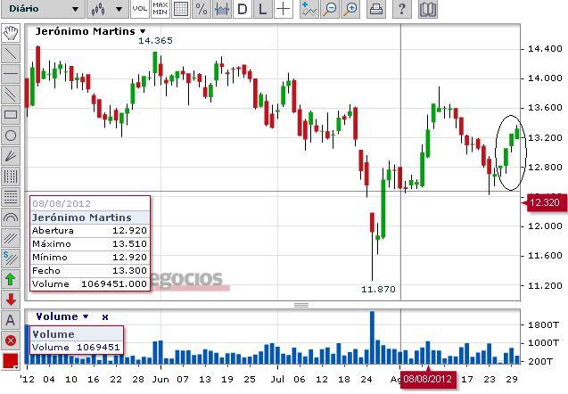Select the circle drawing tool
Viewport: 568px width, 394px height.
pyautogui.click(x=11, y=135)
